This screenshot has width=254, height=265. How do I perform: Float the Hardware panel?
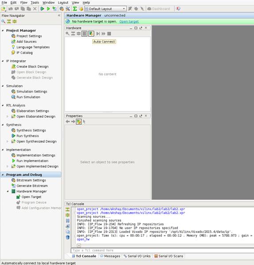click(x=141, y=28)
